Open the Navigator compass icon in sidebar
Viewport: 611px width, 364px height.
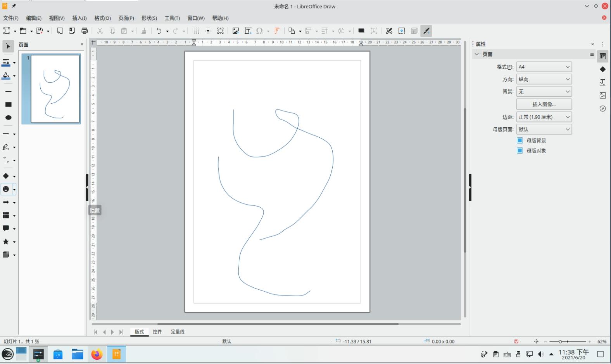pyautogui.click(x=602, y=109)
